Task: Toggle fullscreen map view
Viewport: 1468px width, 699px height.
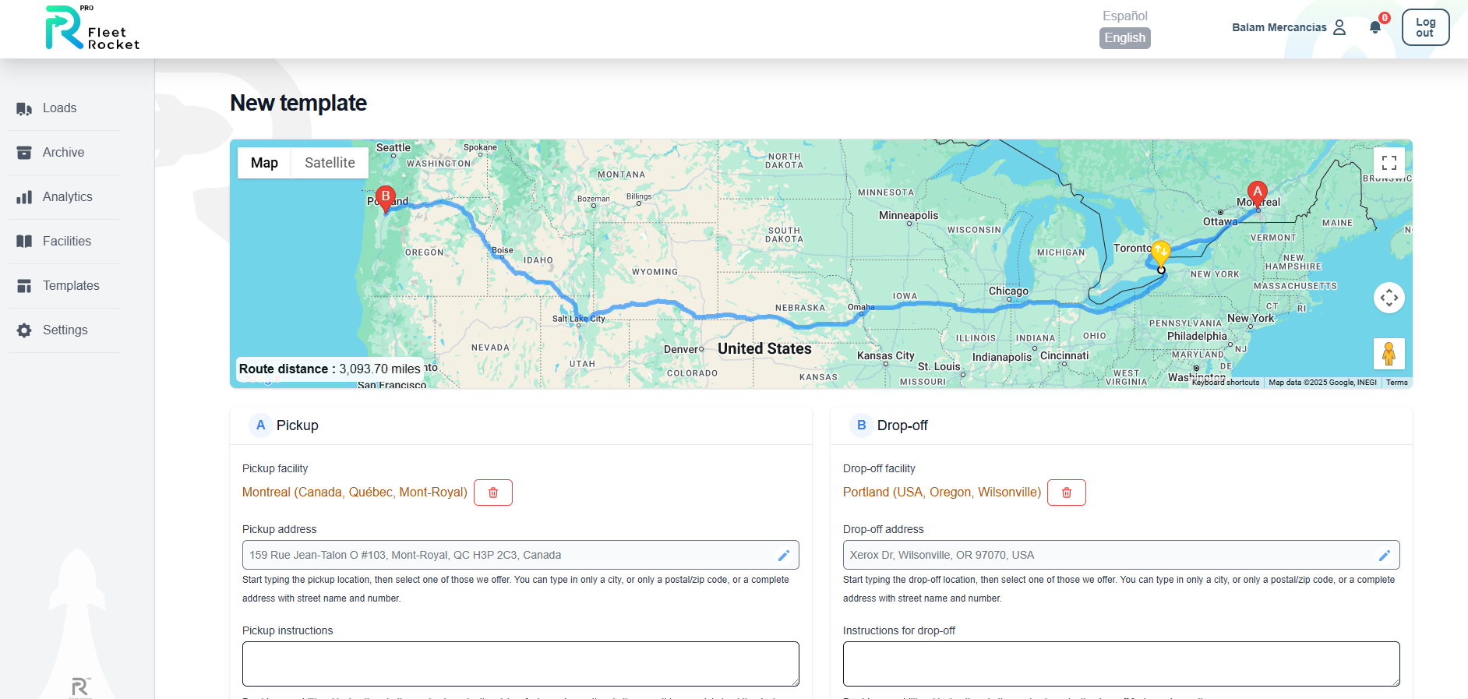Action: tap(1389, 163)
